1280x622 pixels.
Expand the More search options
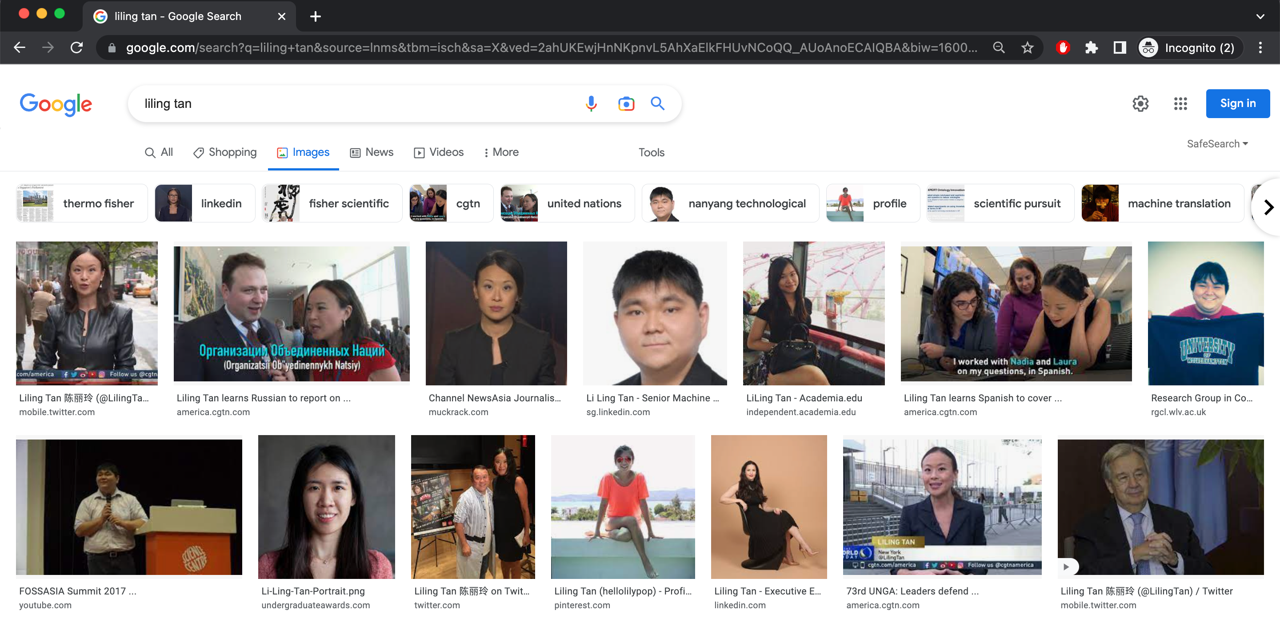tap(501, 152)
